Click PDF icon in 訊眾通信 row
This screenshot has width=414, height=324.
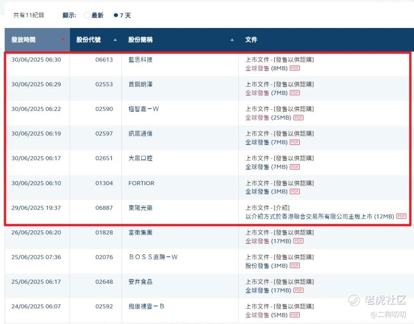pyautogui.click(x=295, y=142)
